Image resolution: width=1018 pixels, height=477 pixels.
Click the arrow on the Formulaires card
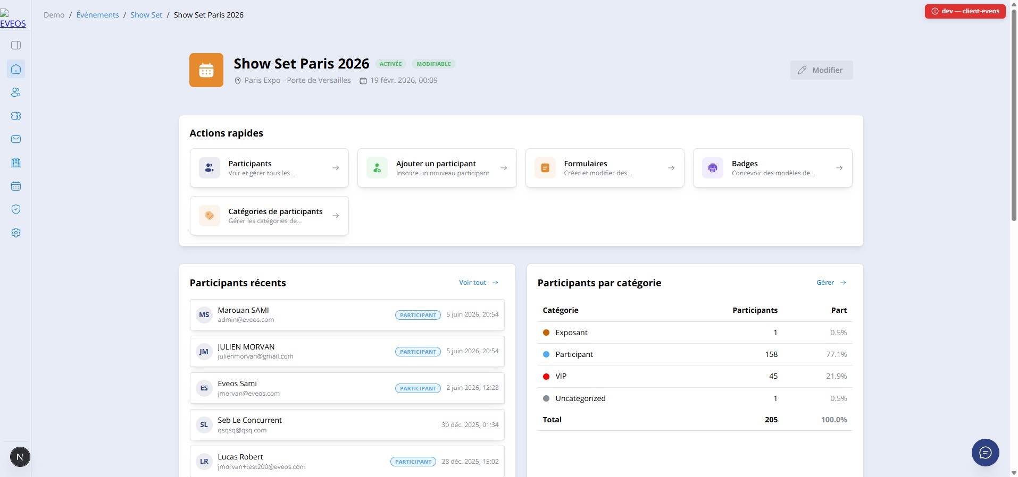pyautogui.click(x=671, y=168)
